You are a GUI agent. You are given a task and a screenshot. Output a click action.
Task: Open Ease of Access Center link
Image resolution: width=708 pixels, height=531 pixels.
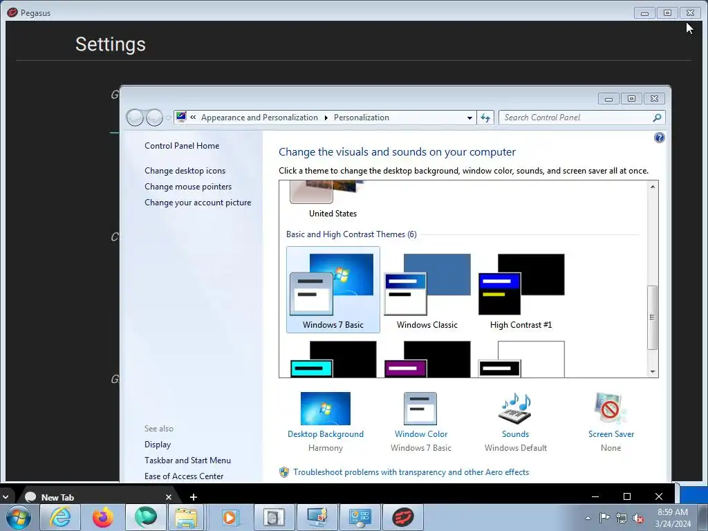184,476
